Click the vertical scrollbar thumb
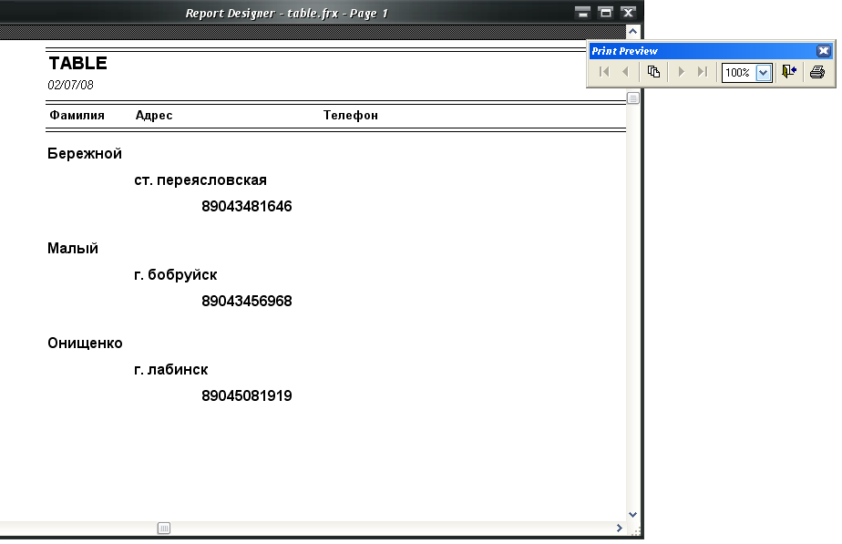This screenshot has height=544, width=842. [633, 98]
